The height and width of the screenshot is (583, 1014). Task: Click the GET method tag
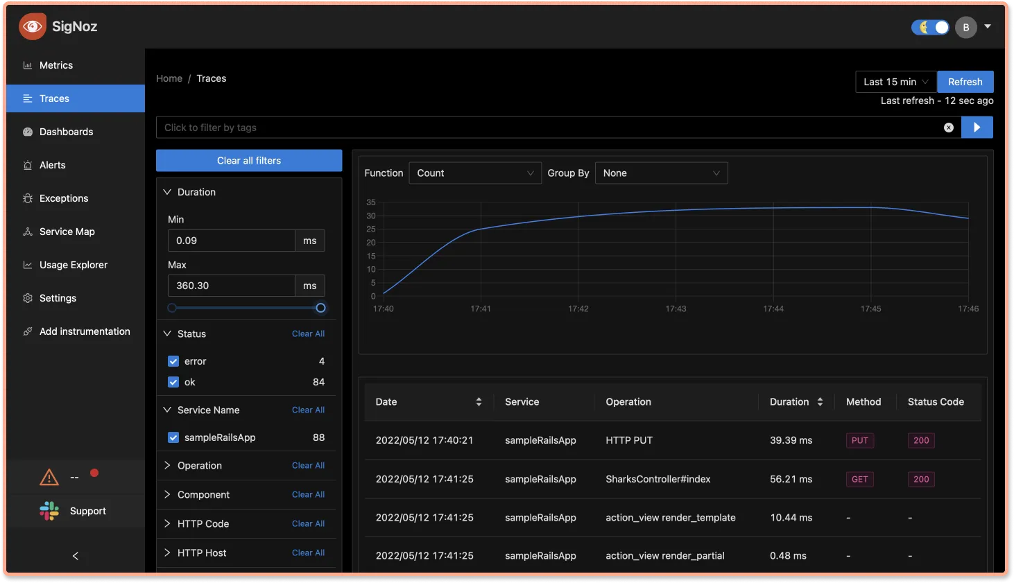(x=859, y=479)
